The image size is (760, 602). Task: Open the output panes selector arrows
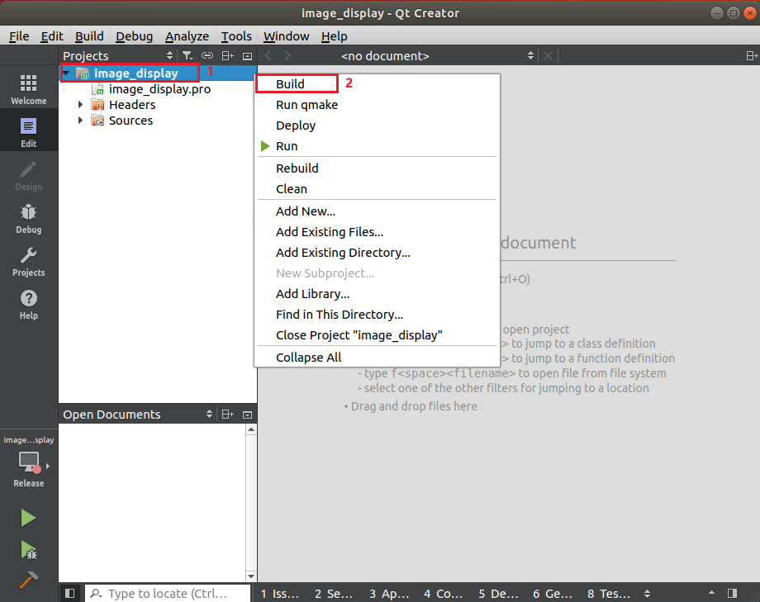[x=647, y=593]
